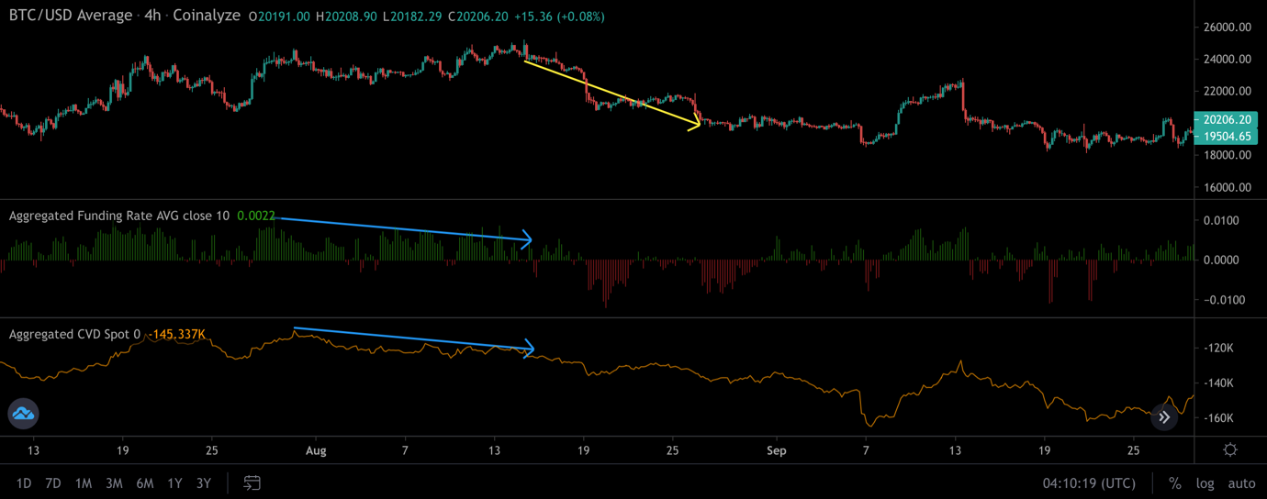Select the 6M time range
The image size is (1267, 499).
144,483
